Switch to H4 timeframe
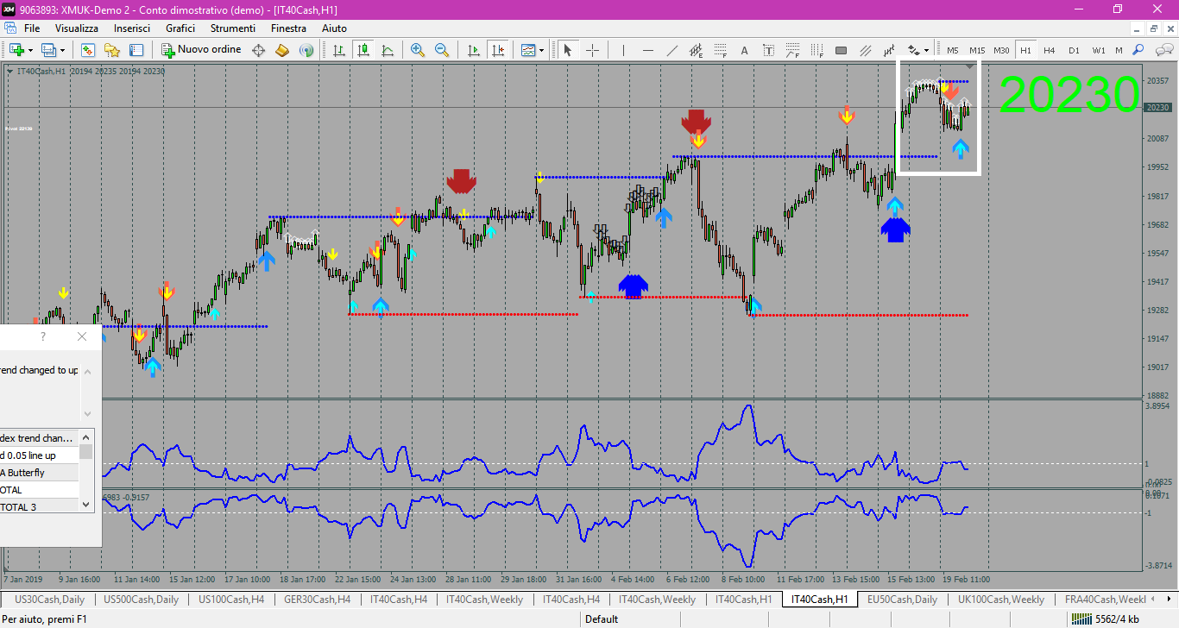The image size is (1179, 628). tap(1050, 50)
